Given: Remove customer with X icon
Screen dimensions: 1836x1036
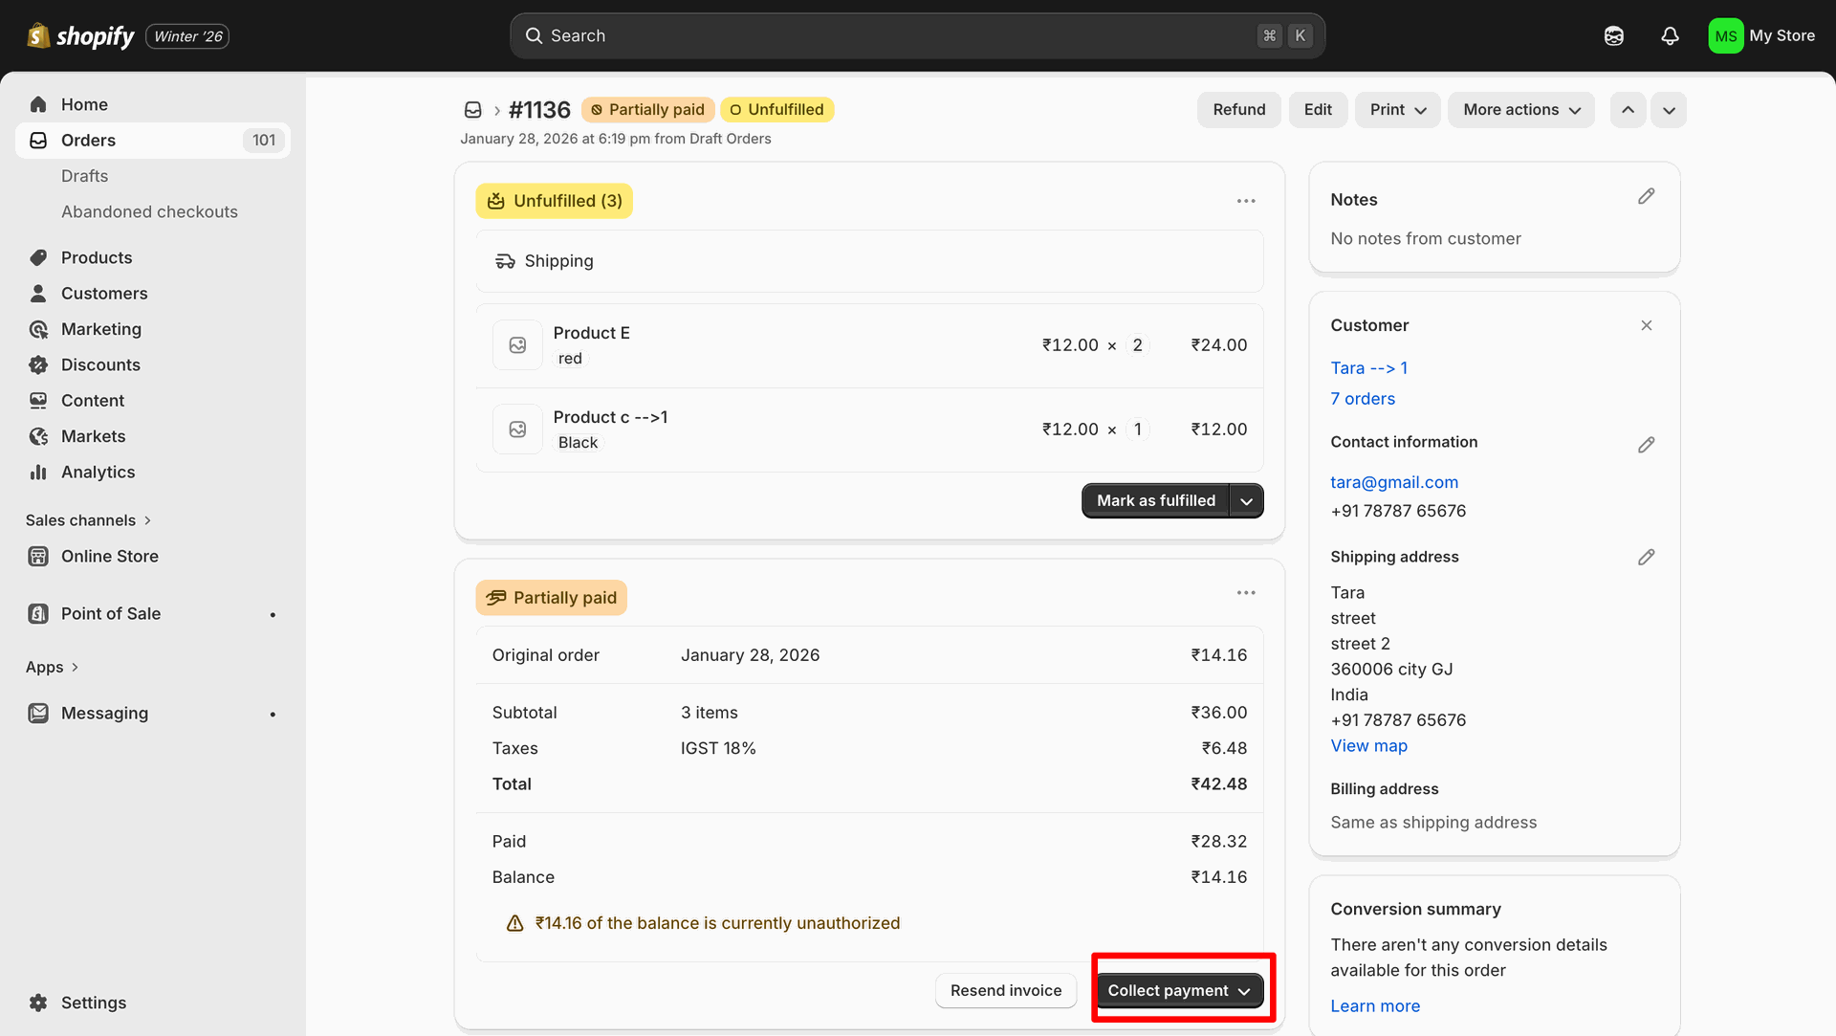Looking at the screenshot, I should click(1646, 325).
